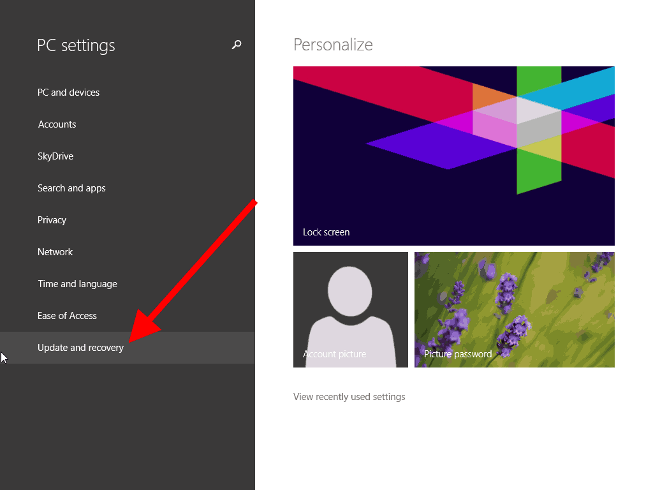653x490 pixels.
Task: Select Ease of Access settings
Action: [x=67, y=315]
